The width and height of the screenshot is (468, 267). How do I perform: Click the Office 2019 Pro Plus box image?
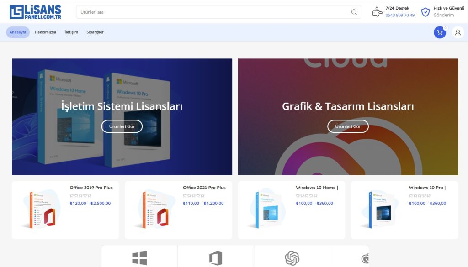pyautogui.click(x=41, y=209)
